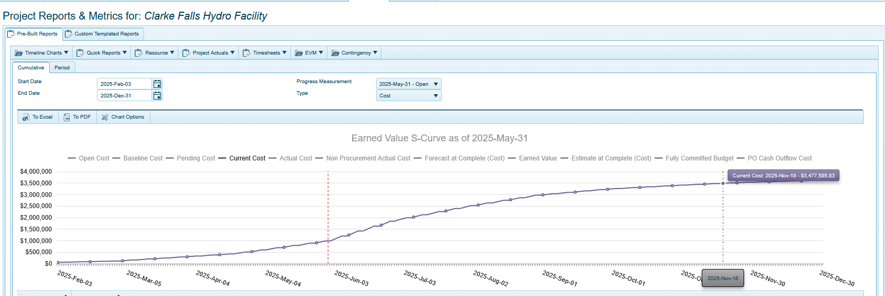Viewport: 885px width, 296px height.
Task: Open the Timesheets menu button
Action: pyautogui.click(x=265, y=53)
